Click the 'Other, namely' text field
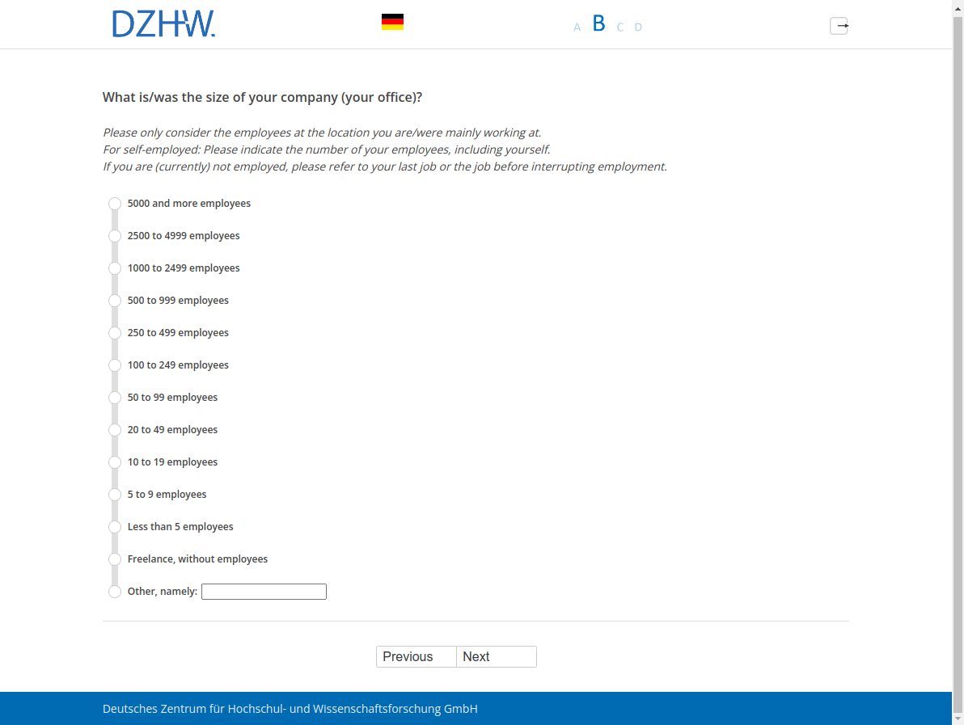This screenshot has width=964, height=725. click(264, 592)
